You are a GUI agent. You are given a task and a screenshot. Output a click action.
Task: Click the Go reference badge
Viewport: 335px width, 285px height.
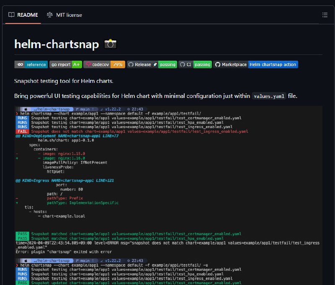click(x=31, y=64)
